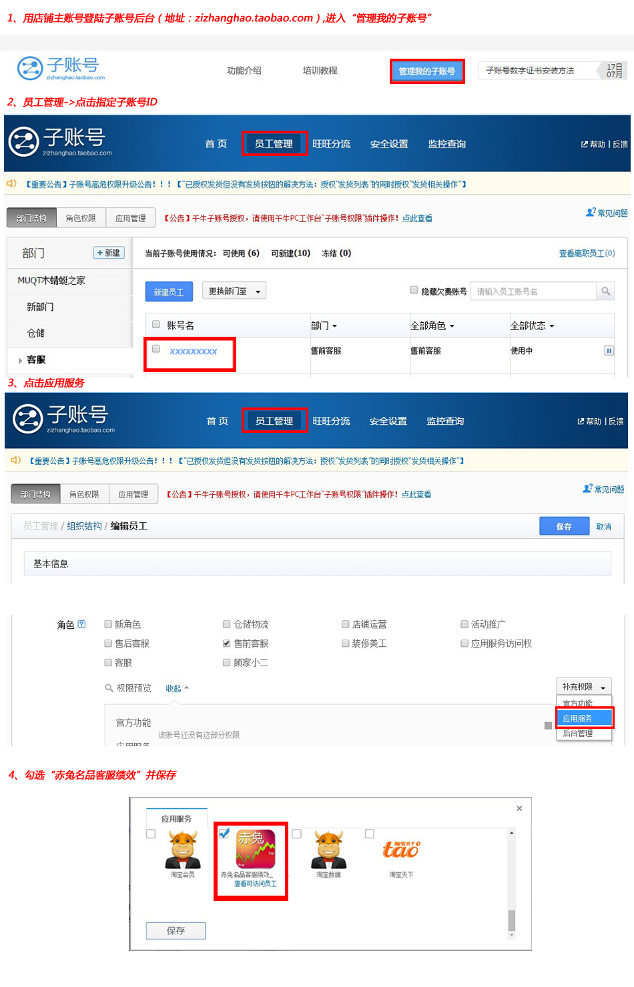Click the 帮助 icon link on the employee list page

(x=593, y=144)
